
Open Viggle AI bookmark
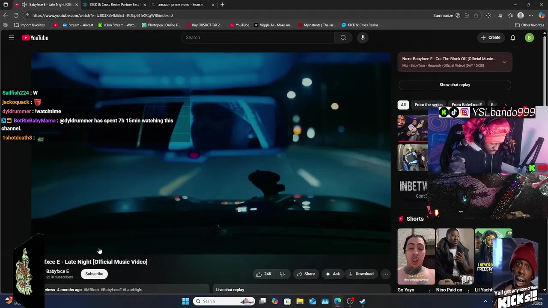[273, 25]
